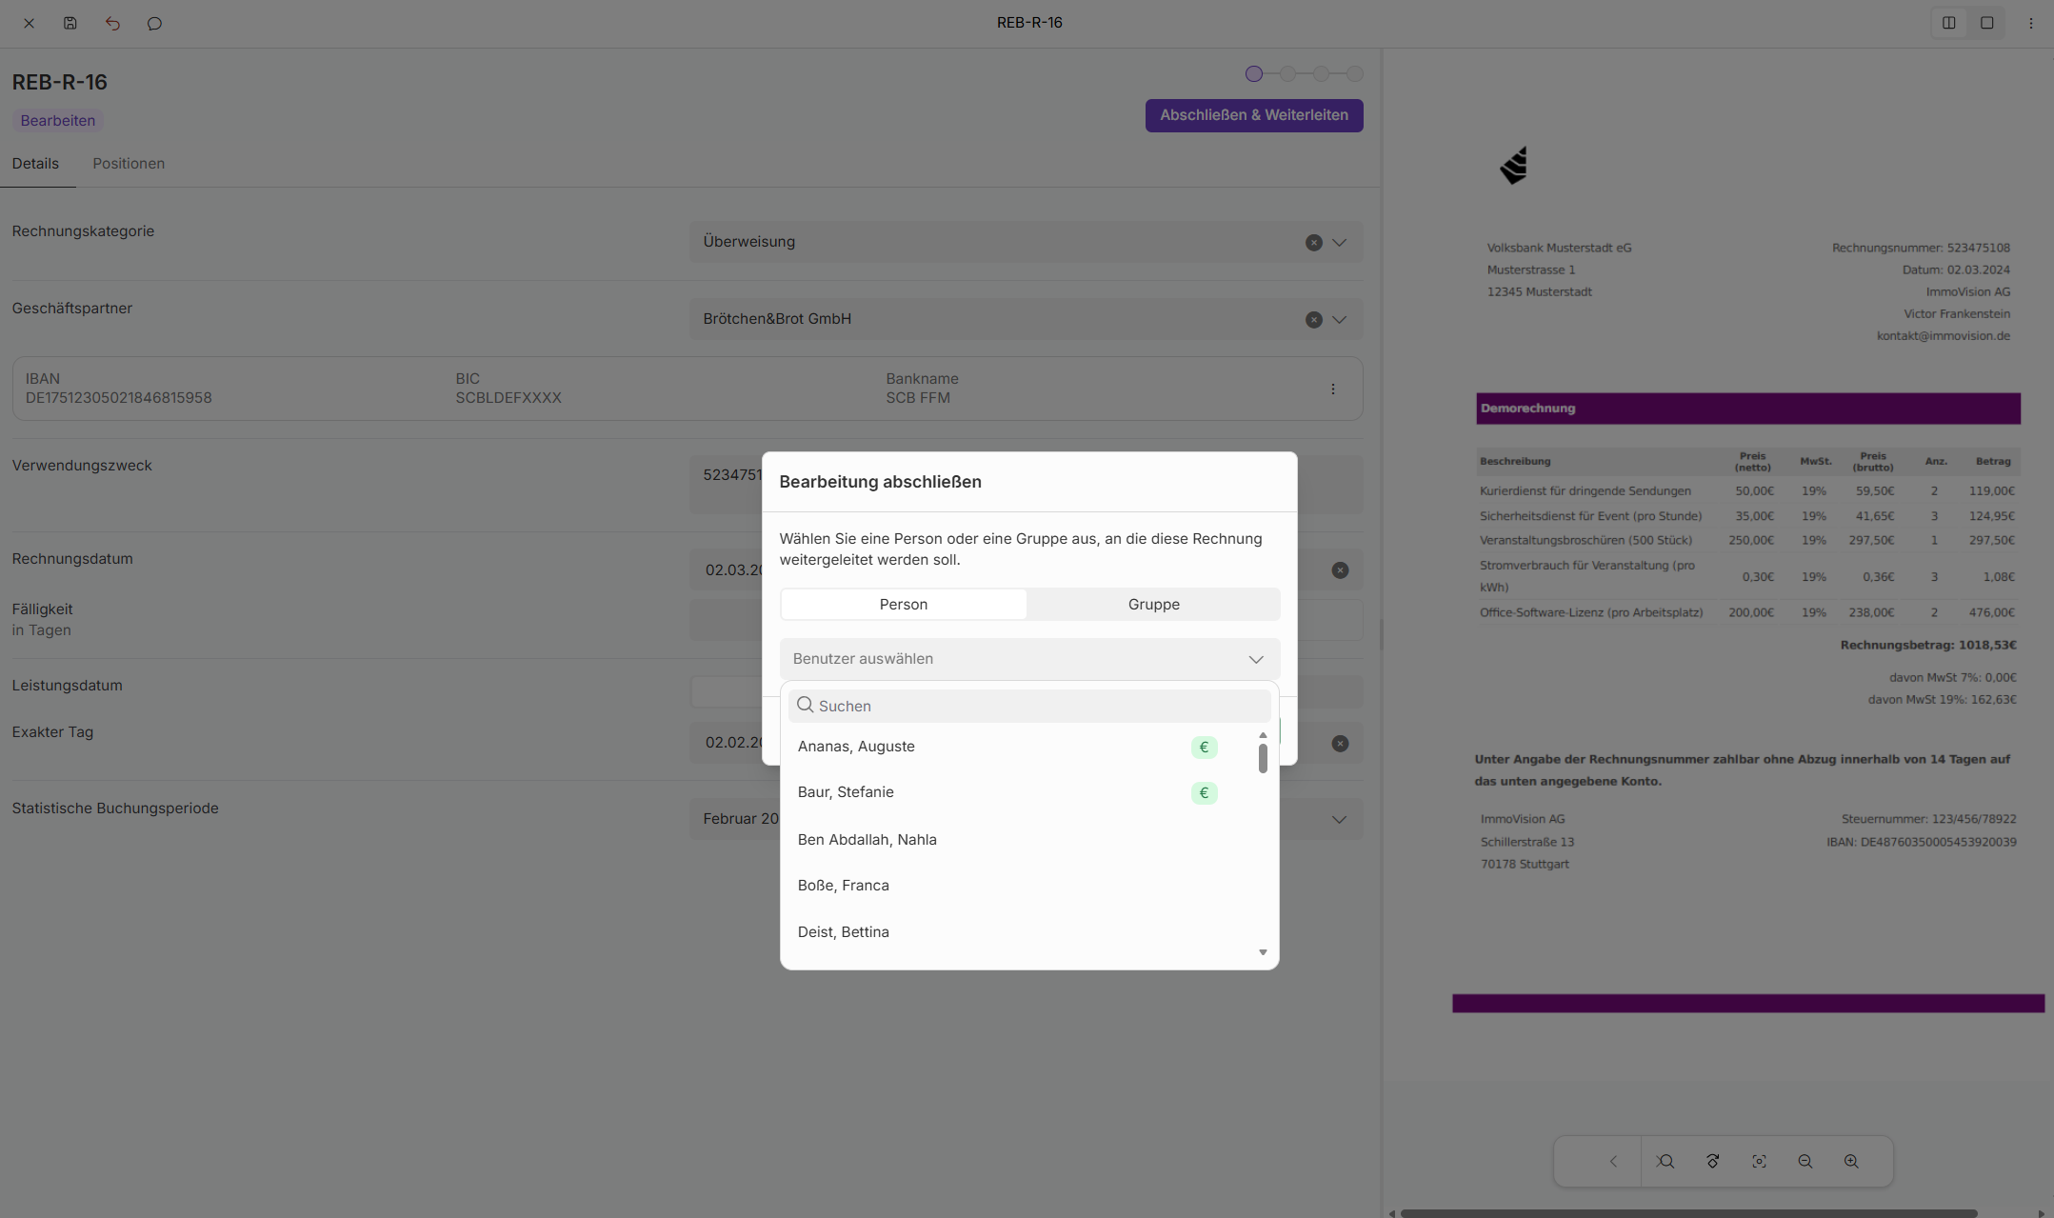Screen dimensions: 2054x1218
Task: Reset zoom with crossed magnifier icon
Action: pos(1665,1161)
